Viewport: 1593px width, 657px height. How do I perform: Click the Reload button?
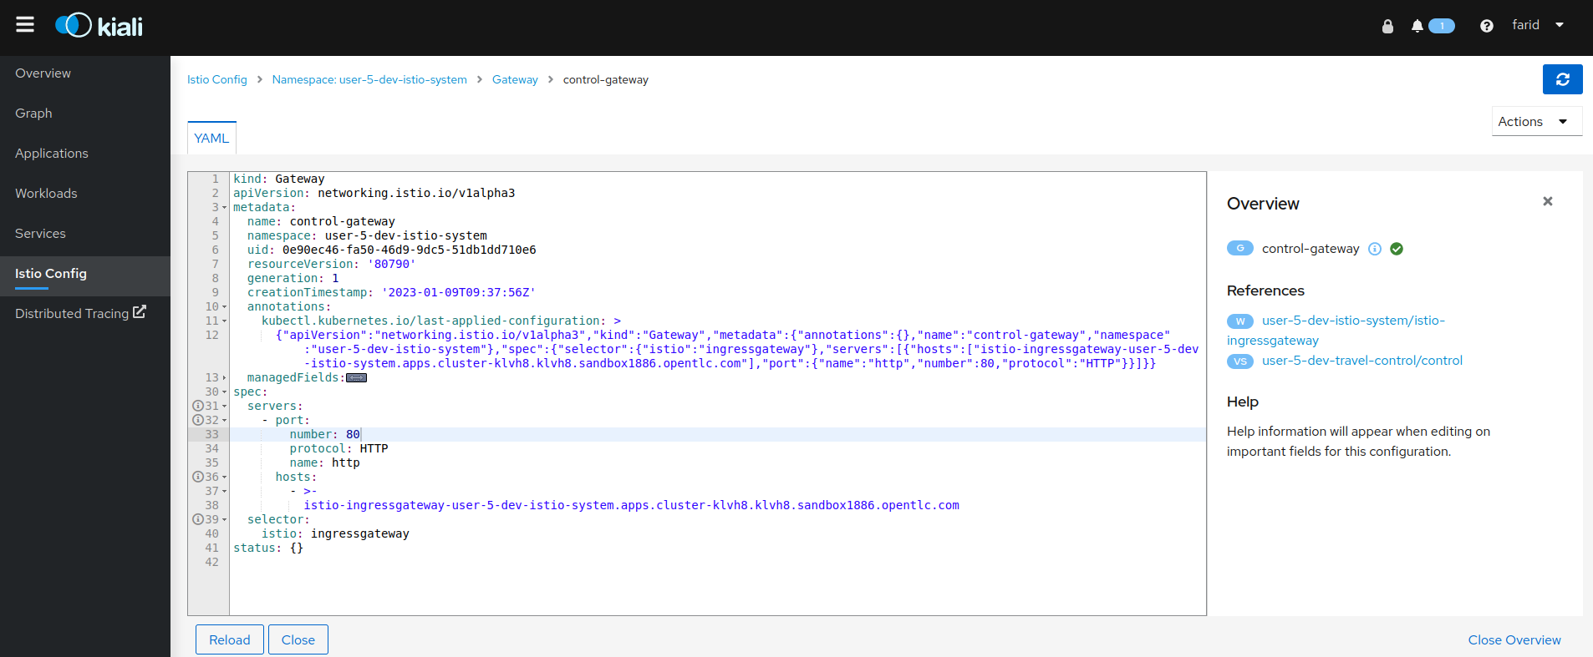point(229,639)
